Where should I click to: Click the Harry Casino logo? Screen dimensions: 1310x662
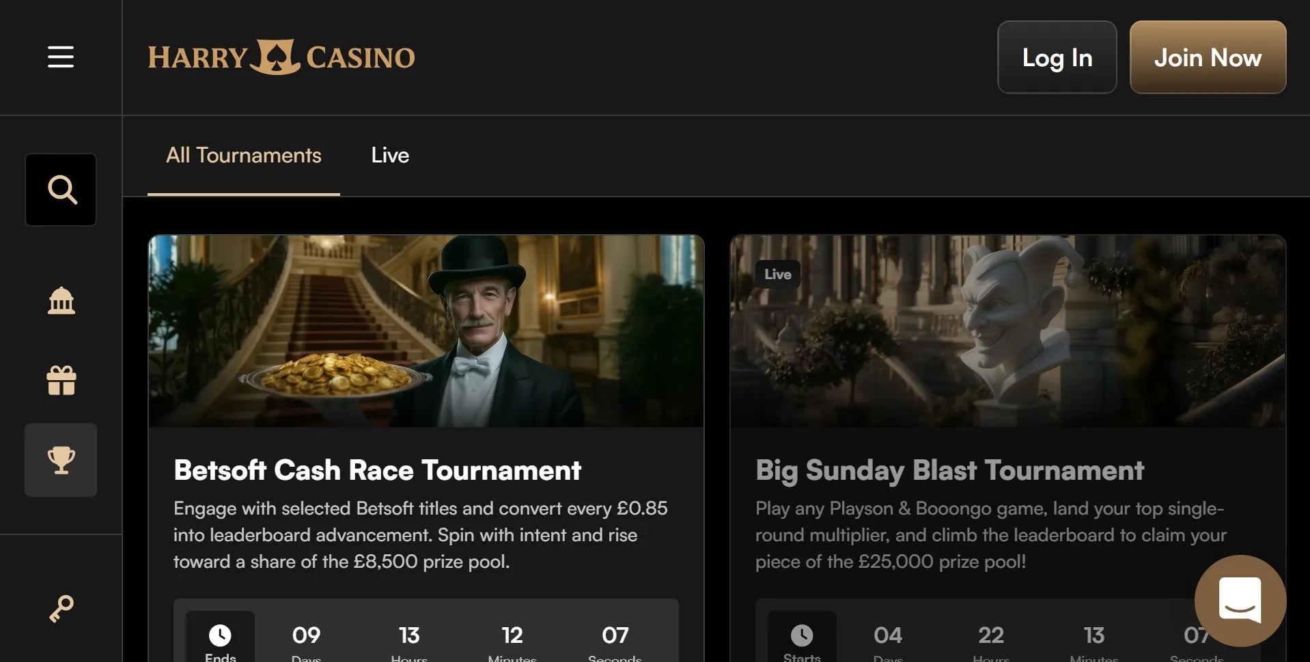281,57
